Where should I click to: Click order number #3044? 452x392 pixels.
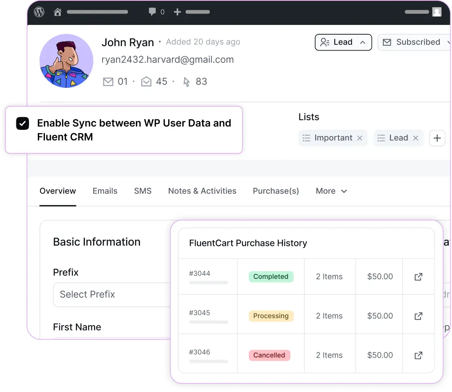(200, 274)
